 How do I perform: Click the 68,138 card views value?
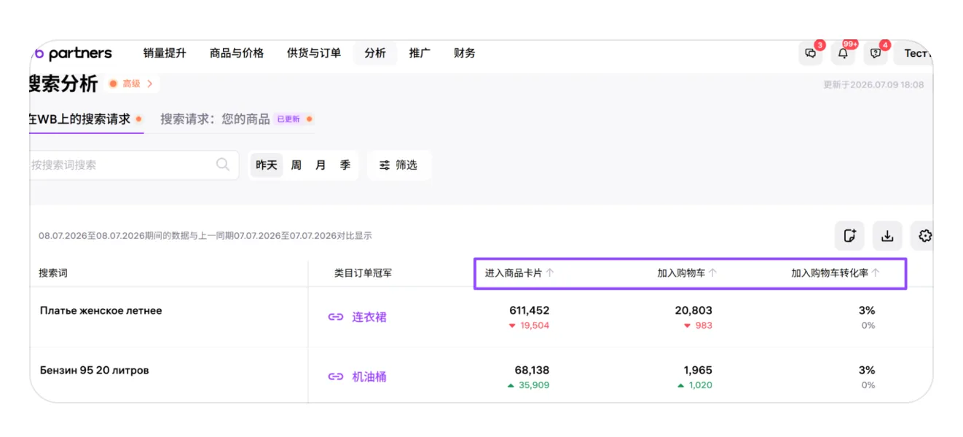532,370
